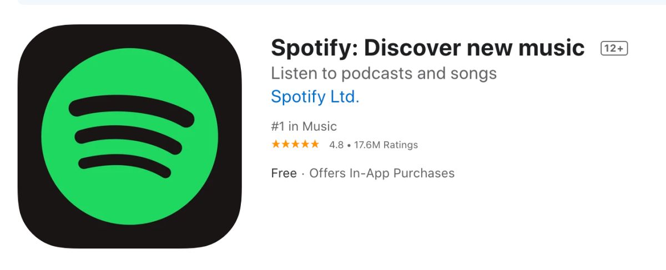The image size is (666, 270).
Task: Click the green circle in Spotify logo
Action: 130,136
